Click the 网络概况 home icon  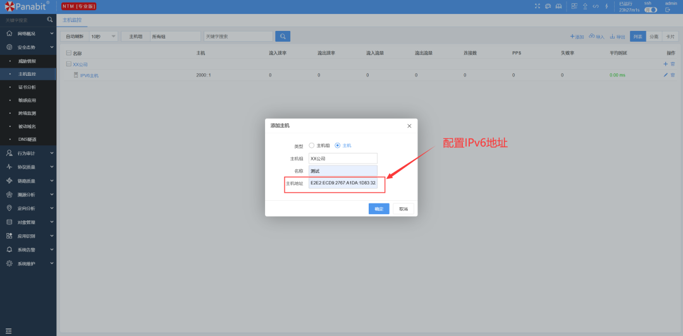(9, 33)
